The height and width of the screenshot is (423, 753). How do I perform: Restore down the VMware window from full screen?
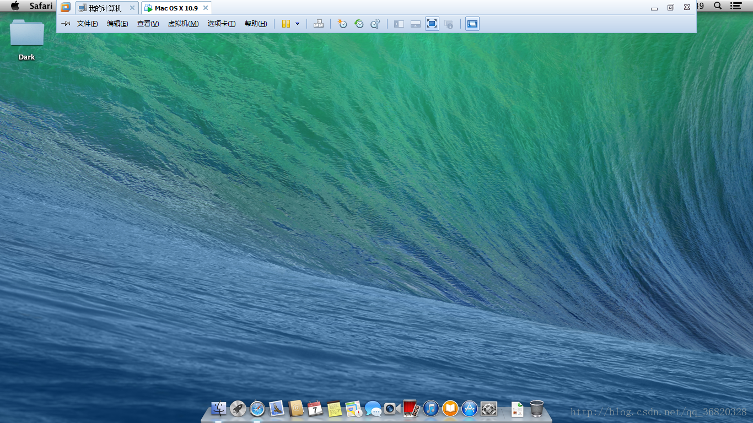670,7
